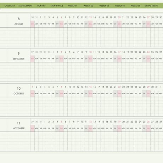Select the WEEKLY-01 tab

73,6
